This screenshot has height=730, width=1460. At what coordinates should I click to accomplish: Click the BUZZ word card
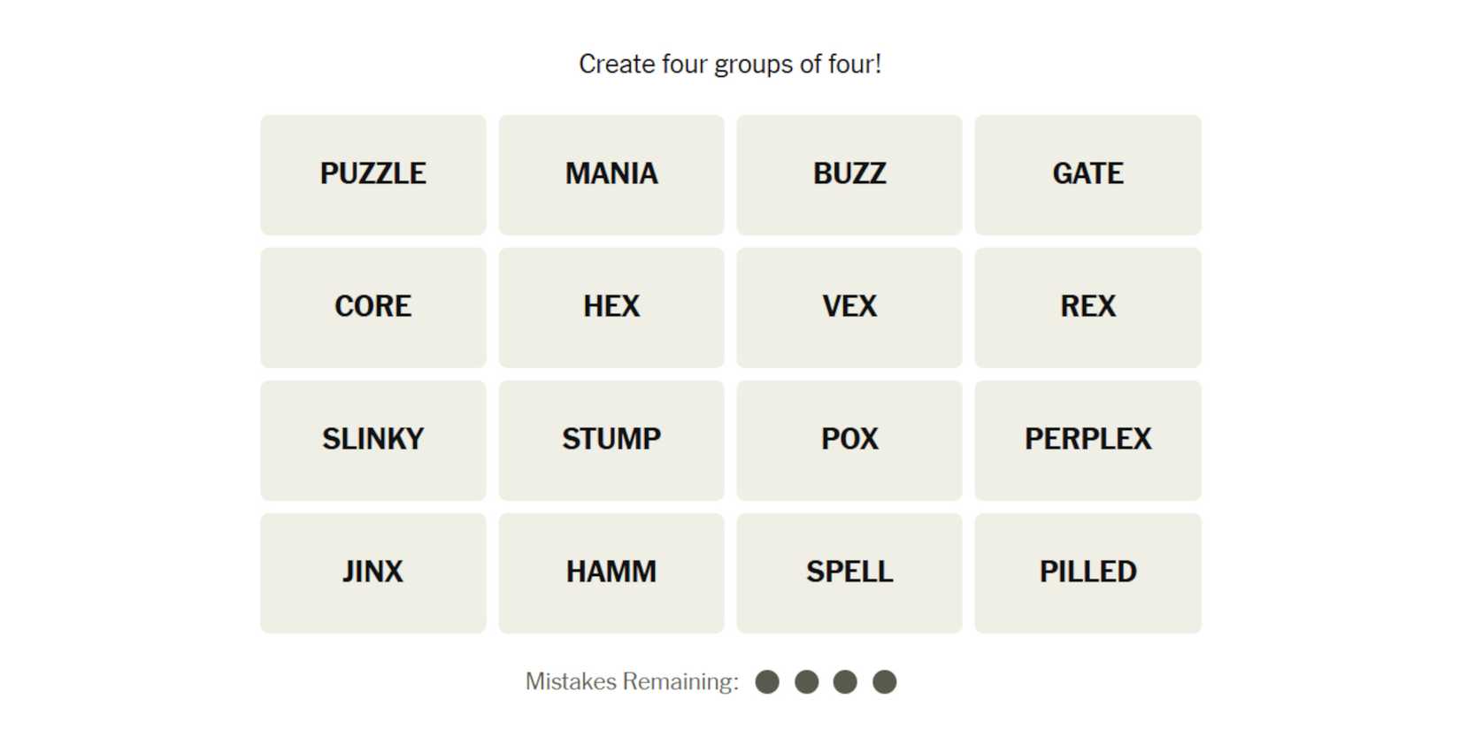coord(849,174)
